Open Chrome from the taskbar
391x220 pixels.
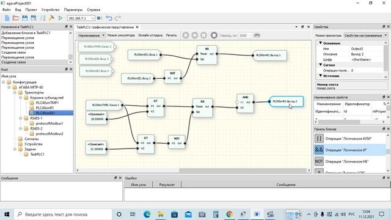[x=230, y=215]
